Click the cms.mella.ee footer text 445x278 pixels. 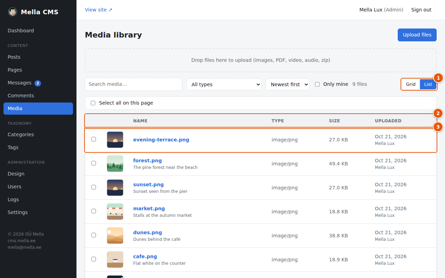coord(22,241)
